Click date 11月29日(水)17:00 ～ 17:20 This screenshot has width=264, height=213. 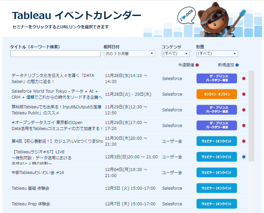(126, 125)
